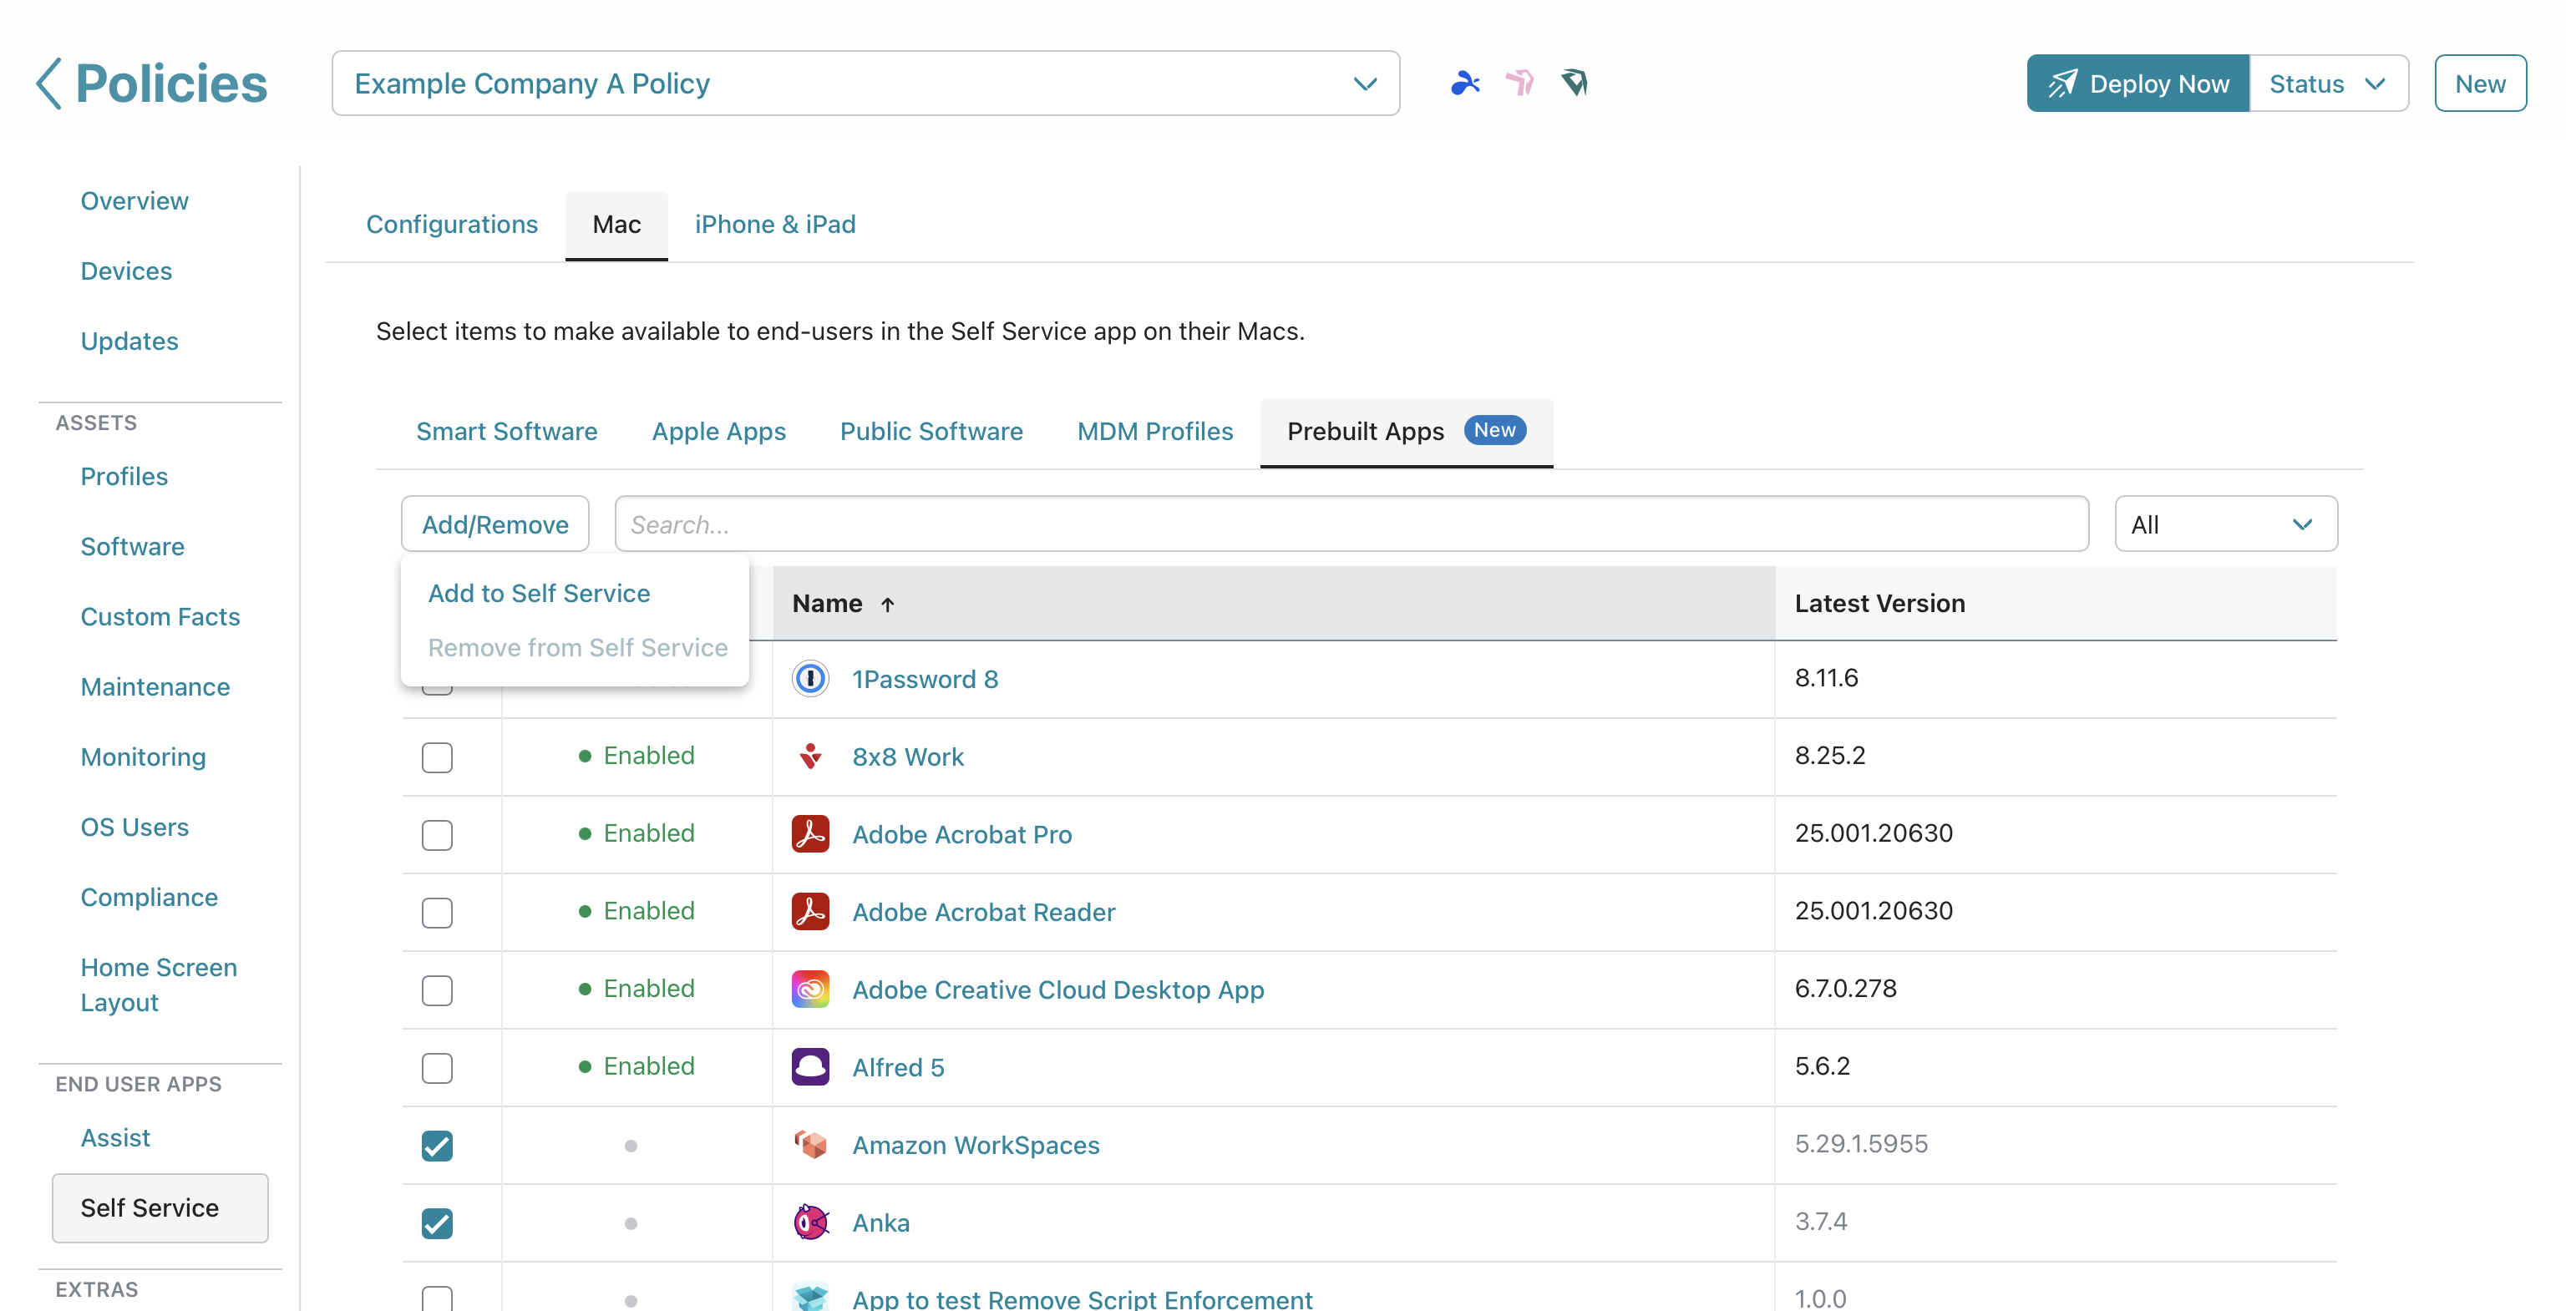Click the Deploy Now button
The width and height of the screenshot is (2566, 1311).
click(x=2137, y=84)
